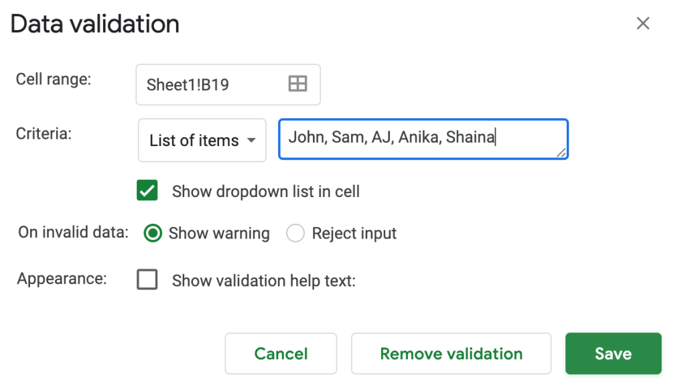Click the 'Cell range:' label
This screenshot has width=686, height=386.
pos(54,79)
